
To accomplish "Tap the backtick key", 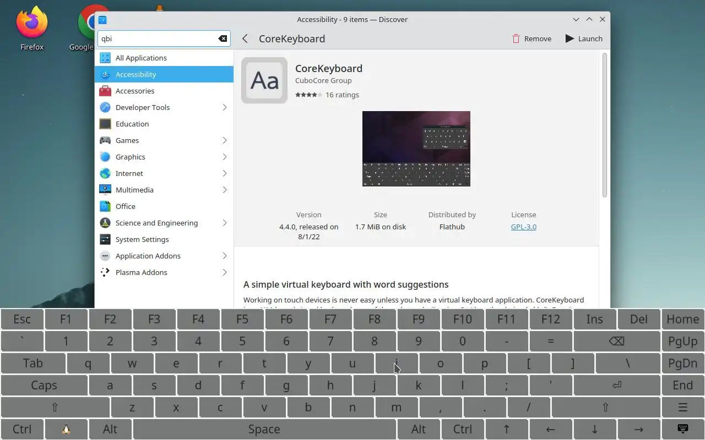I will 22,342.
